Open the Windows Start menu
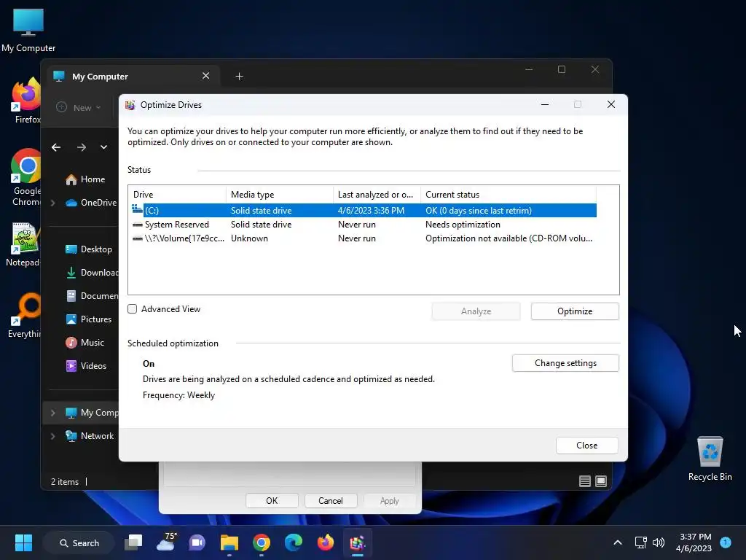 (x=23, y=542)
